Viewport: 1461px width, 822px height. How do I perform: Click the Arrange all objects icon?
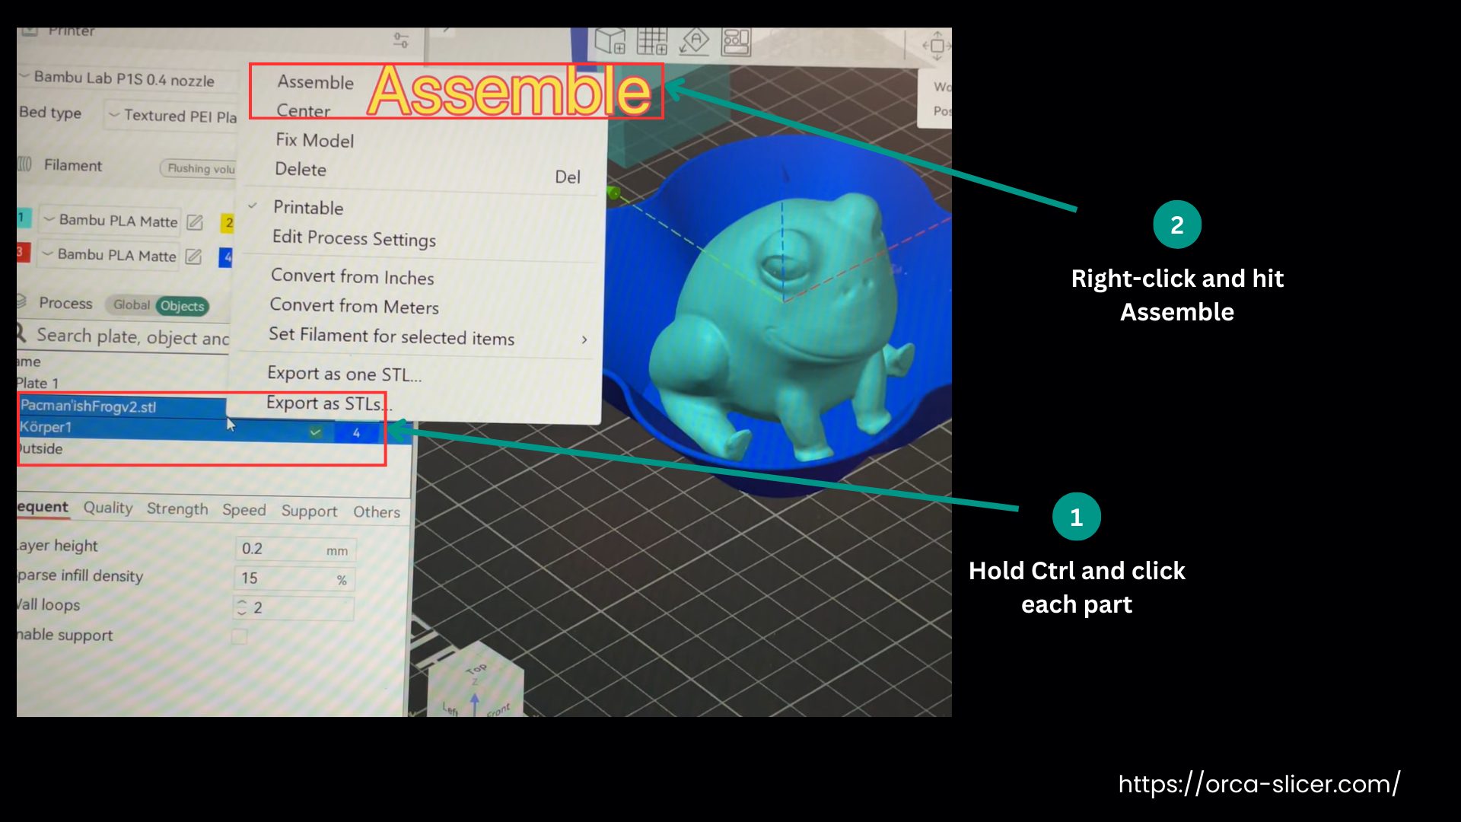[736, 42]
